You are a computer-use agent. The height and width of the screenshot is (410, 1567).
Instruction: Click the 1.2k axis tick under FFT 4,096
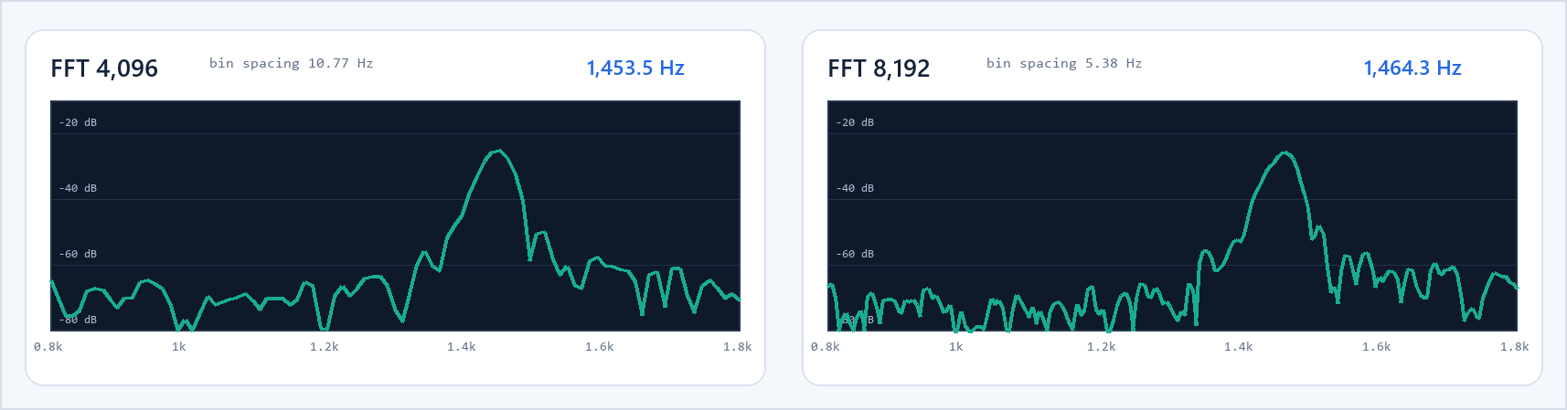coord(325,347)
